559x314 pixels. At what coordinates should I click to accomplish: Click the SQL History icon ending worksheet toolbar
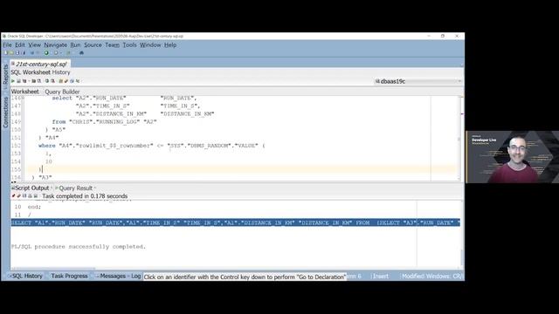tap(78, 81)
